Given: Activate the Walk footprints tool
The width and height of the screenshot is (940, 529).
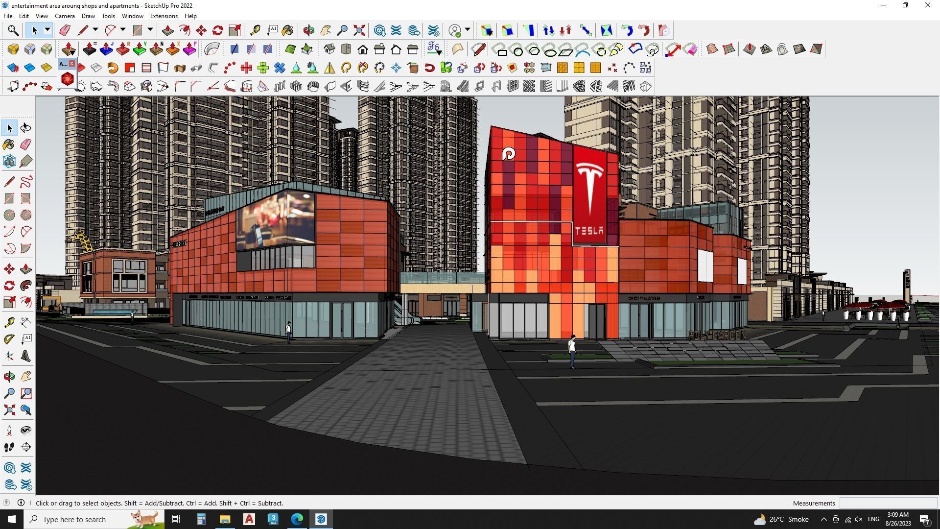Looking at the screenshot, I should coord(9,447).
